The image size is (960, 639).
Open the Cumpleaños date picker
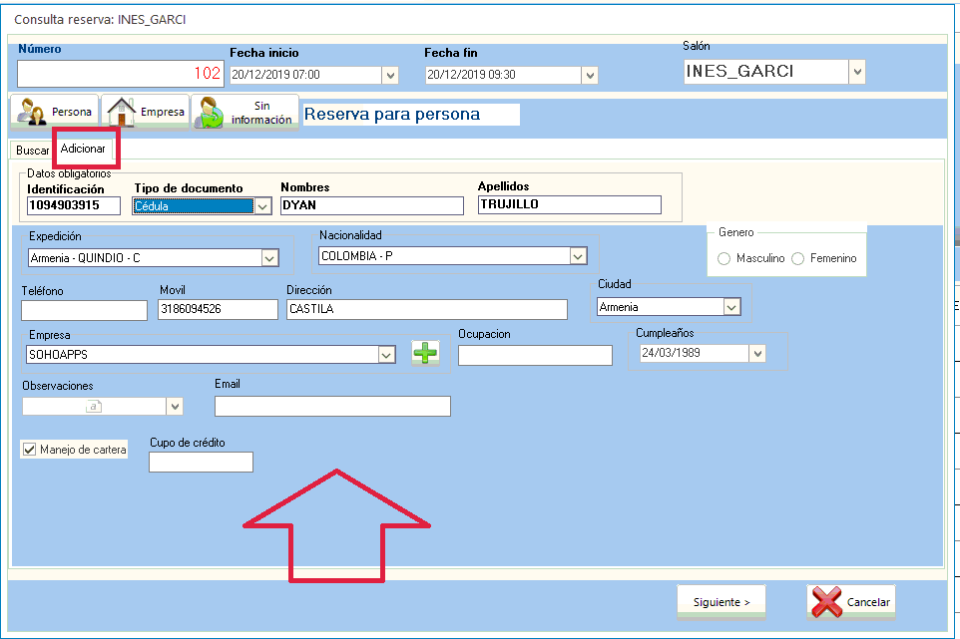757,354
